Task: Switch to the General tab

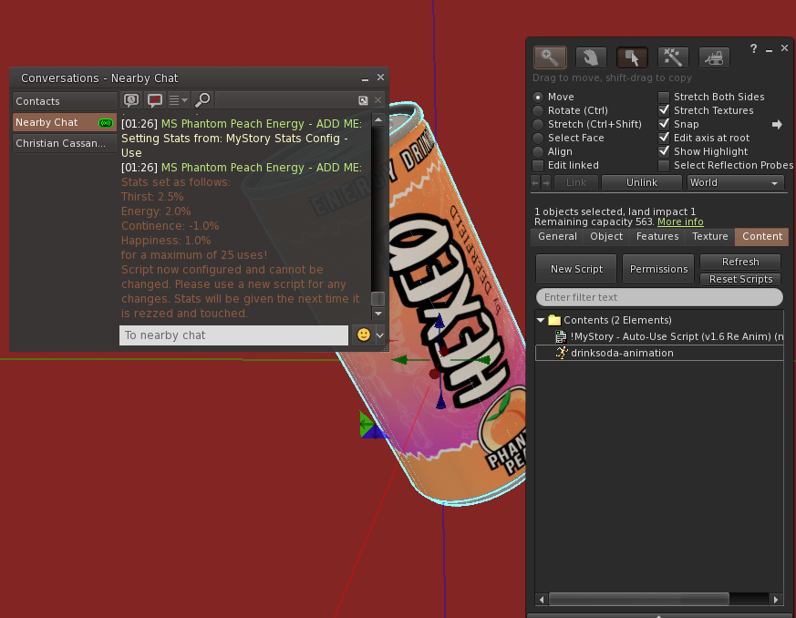Action: 557,236
